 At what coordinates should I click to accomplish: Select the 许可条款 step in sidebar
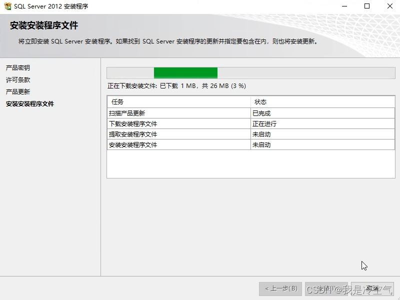pos(18,80)
